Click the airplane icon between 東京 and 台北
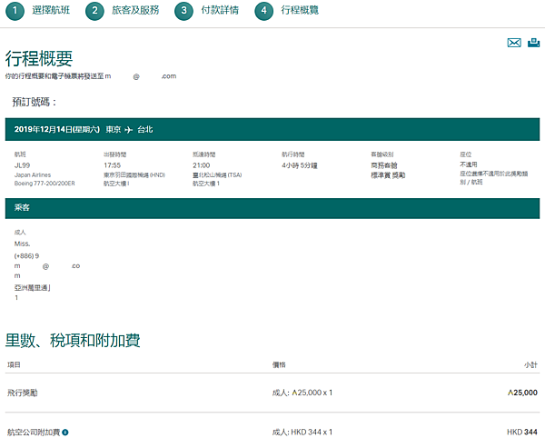Image resolution: width=545 pixels, height=438 pixels. tap(129, 130)
